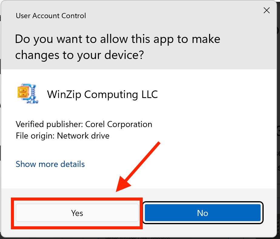The width and height of the screenshot is (280, 239).
Task: Select the default-focused No button
Action: [202, 213]
